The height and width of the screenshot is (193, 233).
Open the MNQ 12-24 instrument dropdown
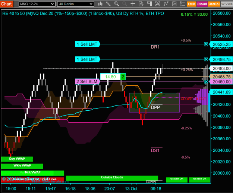(x=37, y=4)
